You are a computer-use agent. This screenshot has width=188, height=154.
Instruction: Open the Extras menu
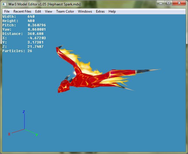pyautogui.click(x=100, y=11)
